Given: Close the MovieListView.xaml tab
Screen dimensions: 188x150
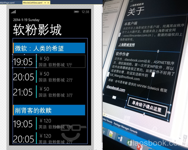Looking at the screenshot, I should coord(48,3).
